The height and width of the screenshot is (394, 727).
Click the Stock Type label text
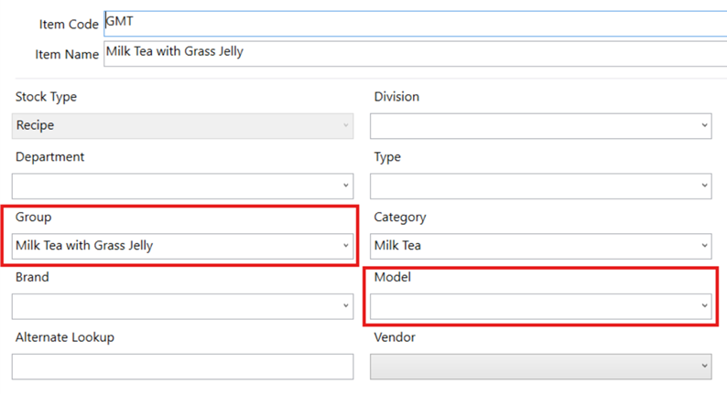coord(46,97)
